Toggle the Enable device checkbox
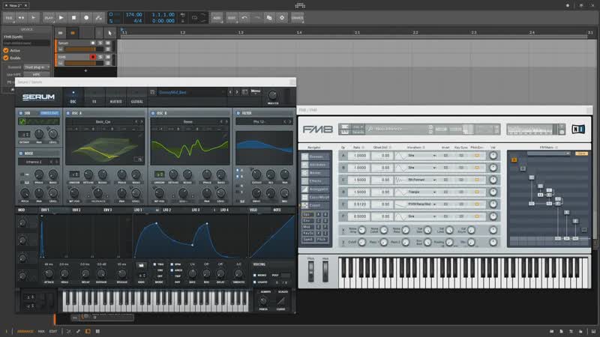This screenshot has height=337, width=600. tap(6, 58)
